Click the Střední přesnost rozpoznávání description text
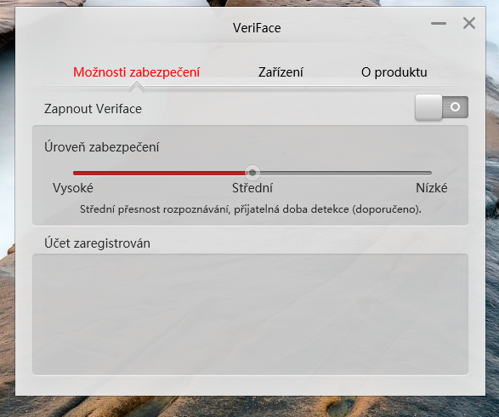 [x=251, y=209]
